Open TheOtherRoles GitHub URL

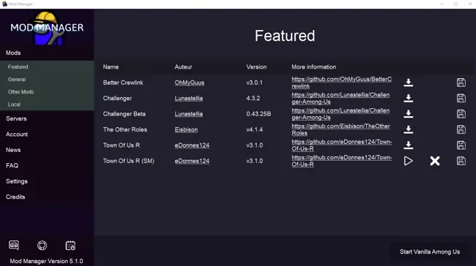coord(341,129)
